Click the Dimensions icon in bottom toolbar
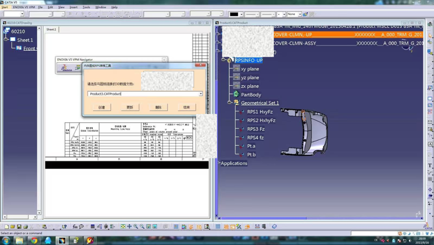This screenshot has height=245, width=434. [x=257, y=227]
